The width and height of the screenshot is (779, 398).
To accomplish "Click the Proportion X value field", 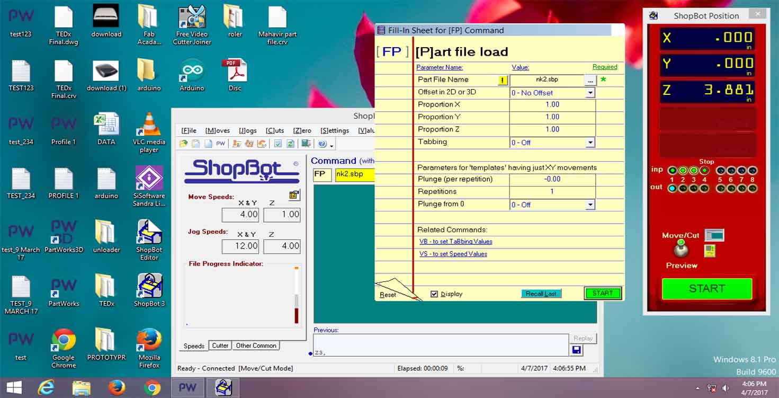I will (552, 104).
